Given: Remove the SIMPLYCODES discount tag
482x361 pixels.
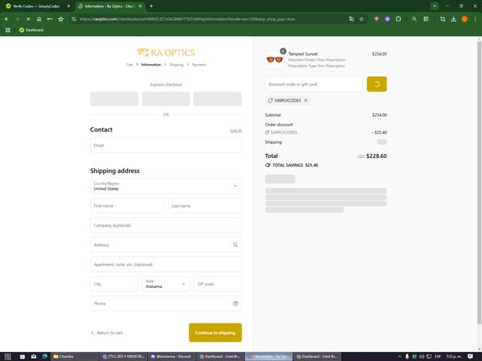Looking at the screenshot, I should tap(306, 100).
